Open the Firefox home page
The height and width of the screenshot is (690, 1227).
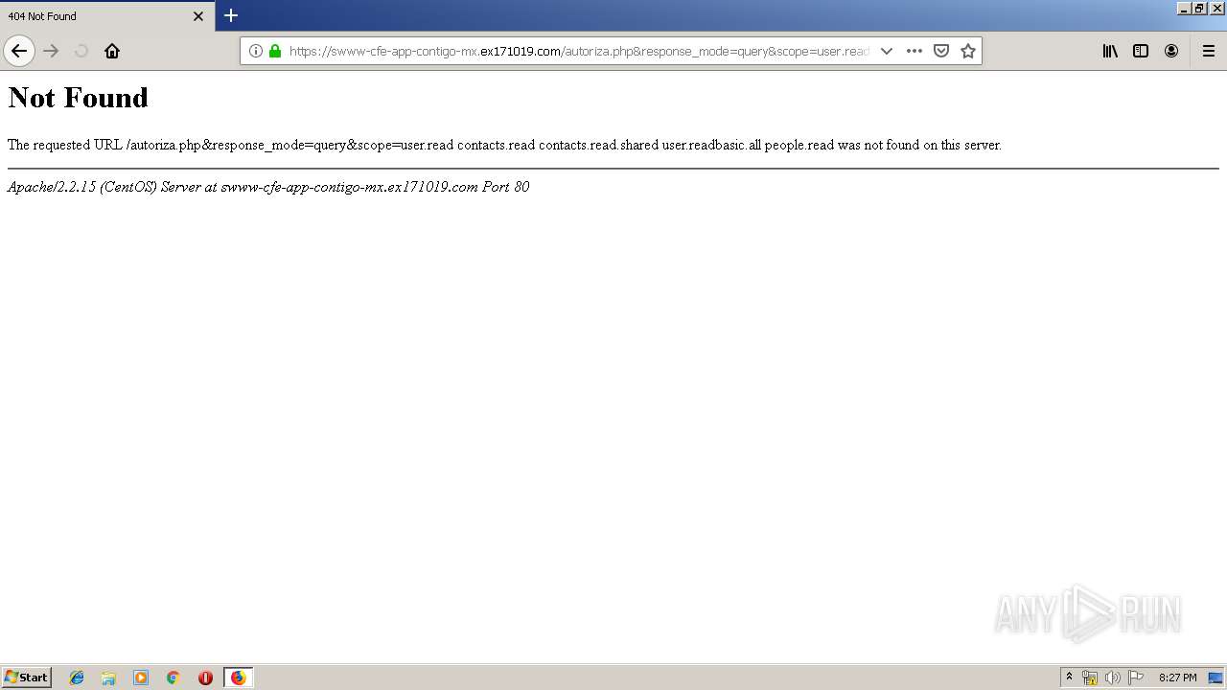(x=112, y=51)
